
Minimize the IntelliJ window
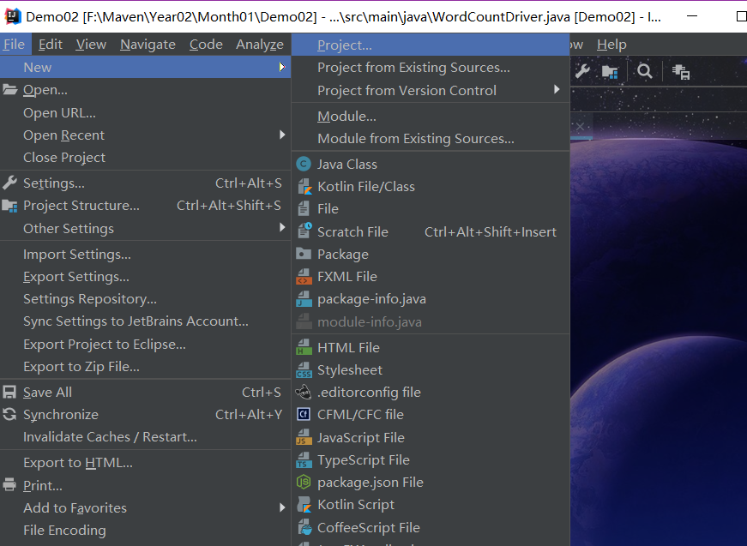click(x=692, y=16)
